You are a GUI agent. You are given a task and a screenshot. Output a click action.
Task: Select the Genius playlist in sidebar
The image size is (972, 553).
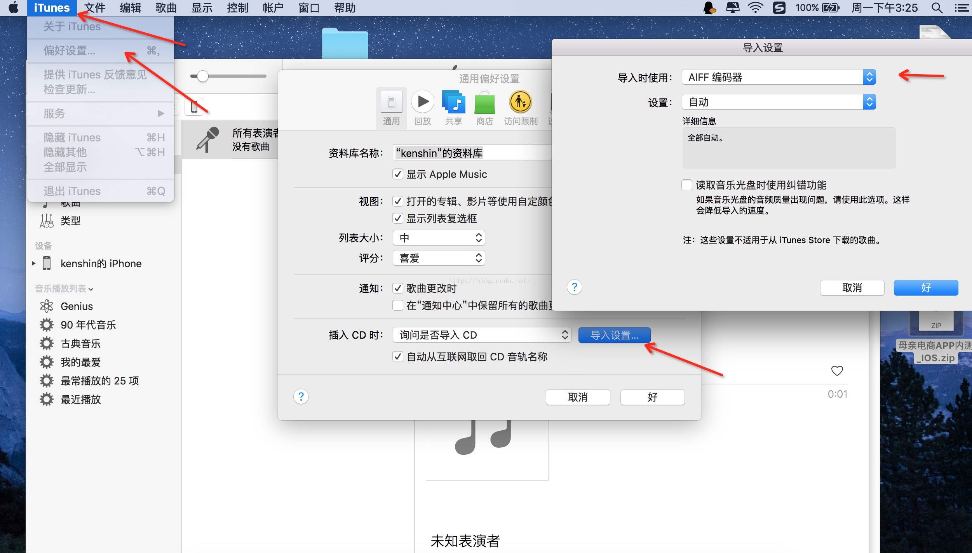click(77, 306)
